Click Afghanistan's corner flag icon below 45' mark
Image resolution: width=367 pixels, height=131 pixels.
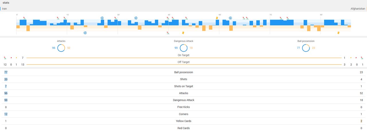coord(168,33)
